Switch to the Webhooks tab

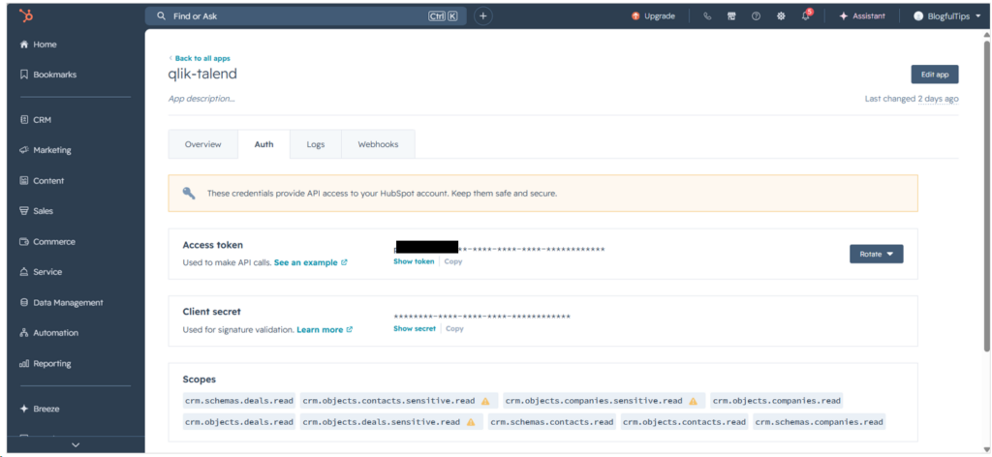pos(379,144)
